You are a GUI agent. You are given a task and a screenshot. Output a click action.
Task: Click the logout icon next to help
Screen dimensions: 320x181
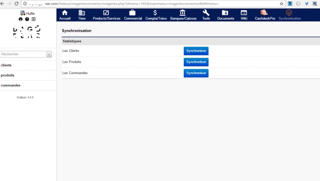[x=33, y=19]
